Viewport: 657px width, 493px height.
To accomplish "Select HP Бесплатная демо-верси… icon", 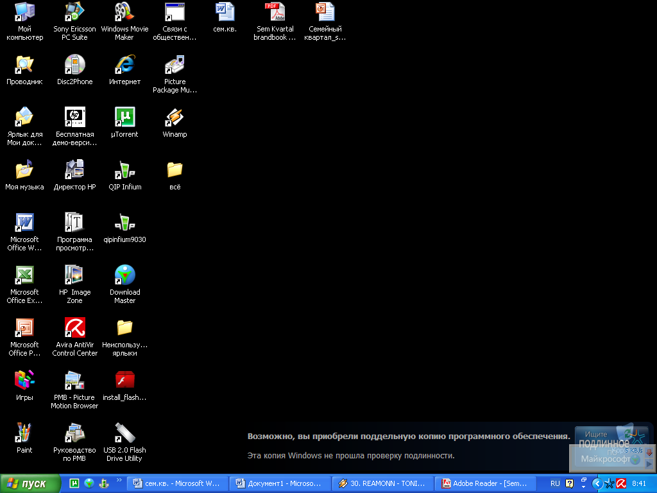I will [x=74, y=126].
